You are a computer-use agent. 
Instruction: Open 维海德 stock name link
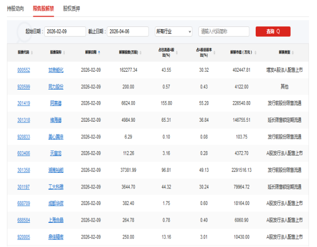(56, 120)
